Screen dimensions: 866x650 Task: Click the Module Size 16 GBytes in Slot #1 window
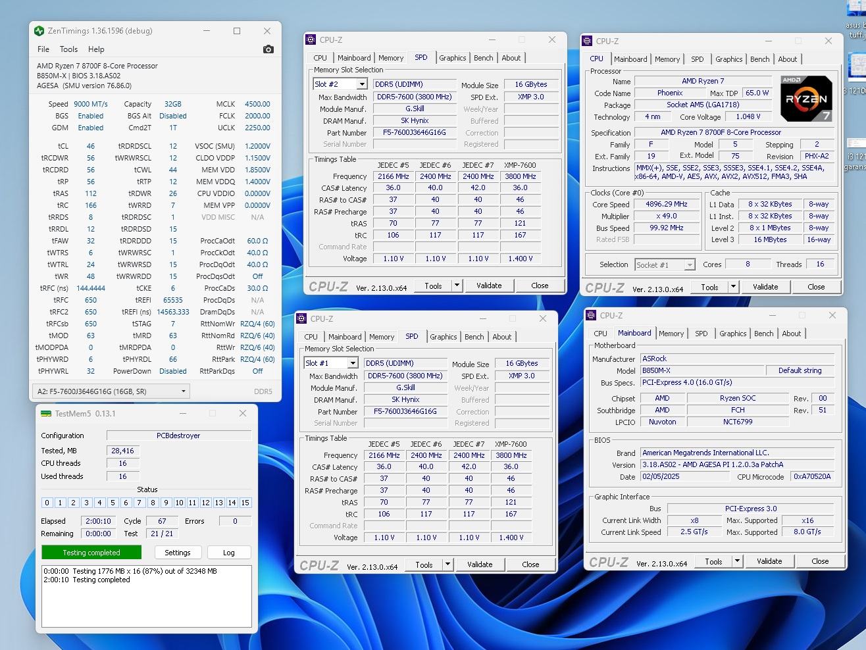[x=522, y=363]
